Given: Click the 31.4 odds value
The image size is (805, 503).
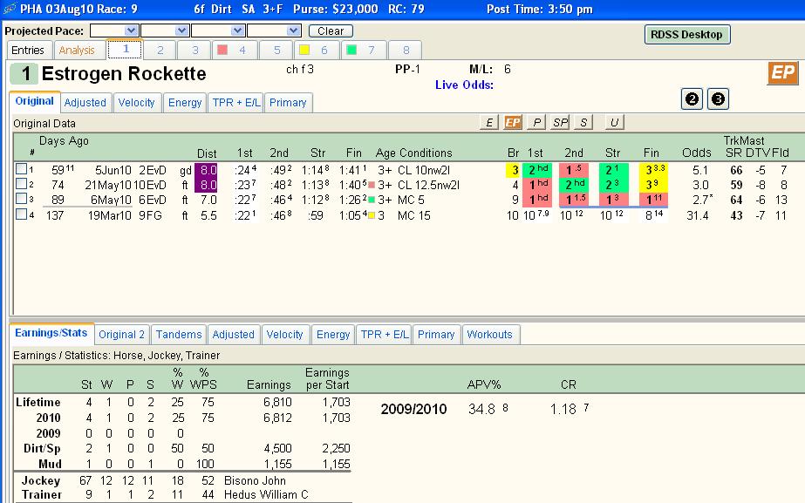Looking at the screenshot, I should click(x=697, y=215).
